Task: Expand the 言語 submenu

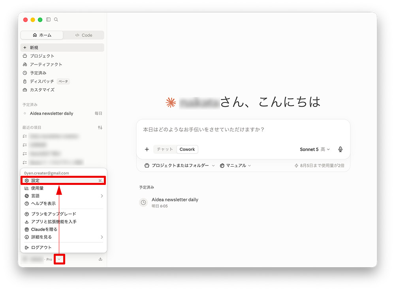Action: [63, 196]
